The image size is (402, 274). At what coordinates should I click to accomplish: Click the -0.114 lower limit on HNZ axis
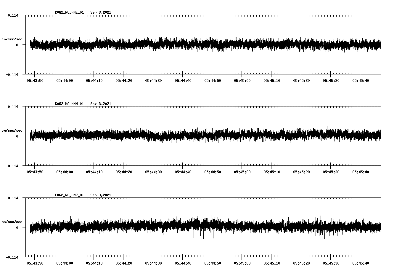(x=12, y=257)
